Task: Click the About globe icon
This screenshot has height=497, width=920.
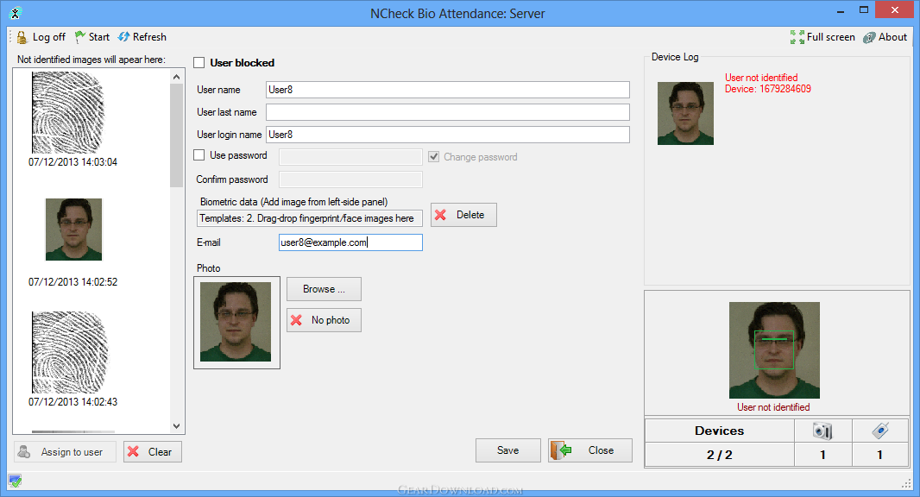Action: pyautogui.click(x=869, y=38)
